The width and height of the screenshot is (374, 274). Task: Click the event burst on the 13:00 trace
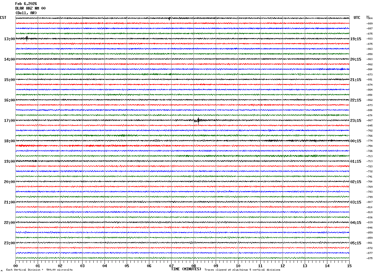pyautogui.click(x=27, y=38)
